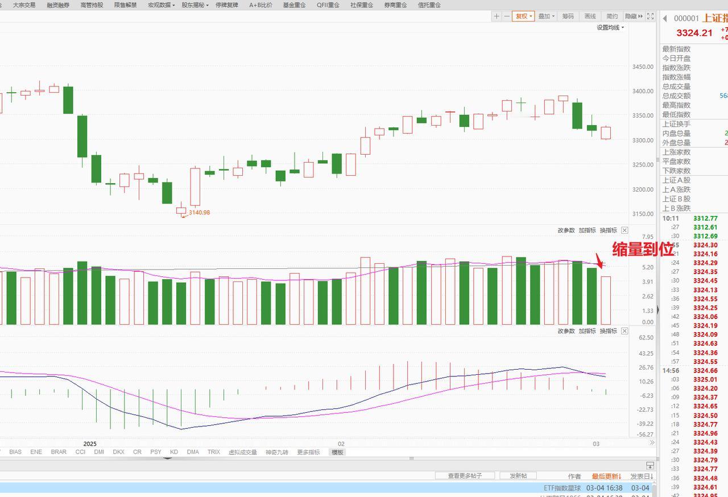The height and width of the screenshot is (497, 728).
Task: Click the 作者 column header
Action: point(574,477)
